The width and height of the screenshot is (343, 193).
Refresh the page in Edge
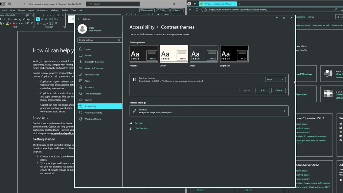(197, 9)
